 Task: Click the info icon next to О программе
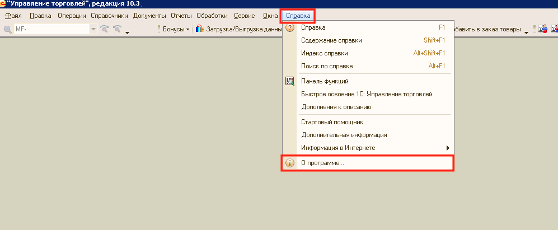(290, 163)
